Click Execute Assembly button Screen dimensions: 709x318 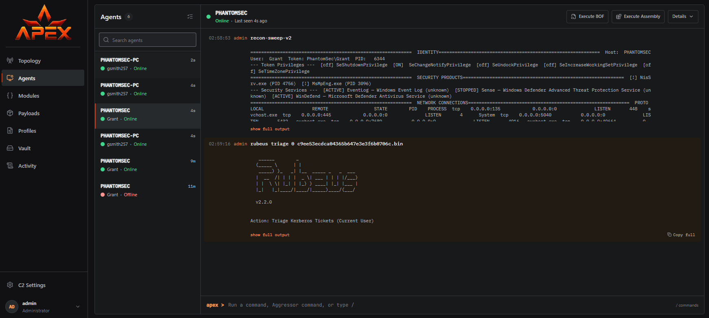click(x=638, y=17)
